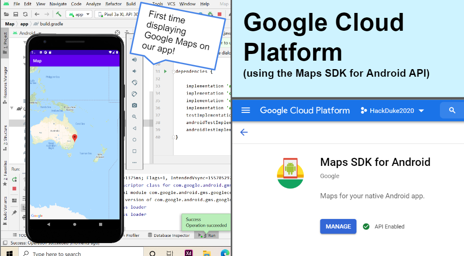Click the Open folder icon in Android Studio toolbar

pos(6,14)
